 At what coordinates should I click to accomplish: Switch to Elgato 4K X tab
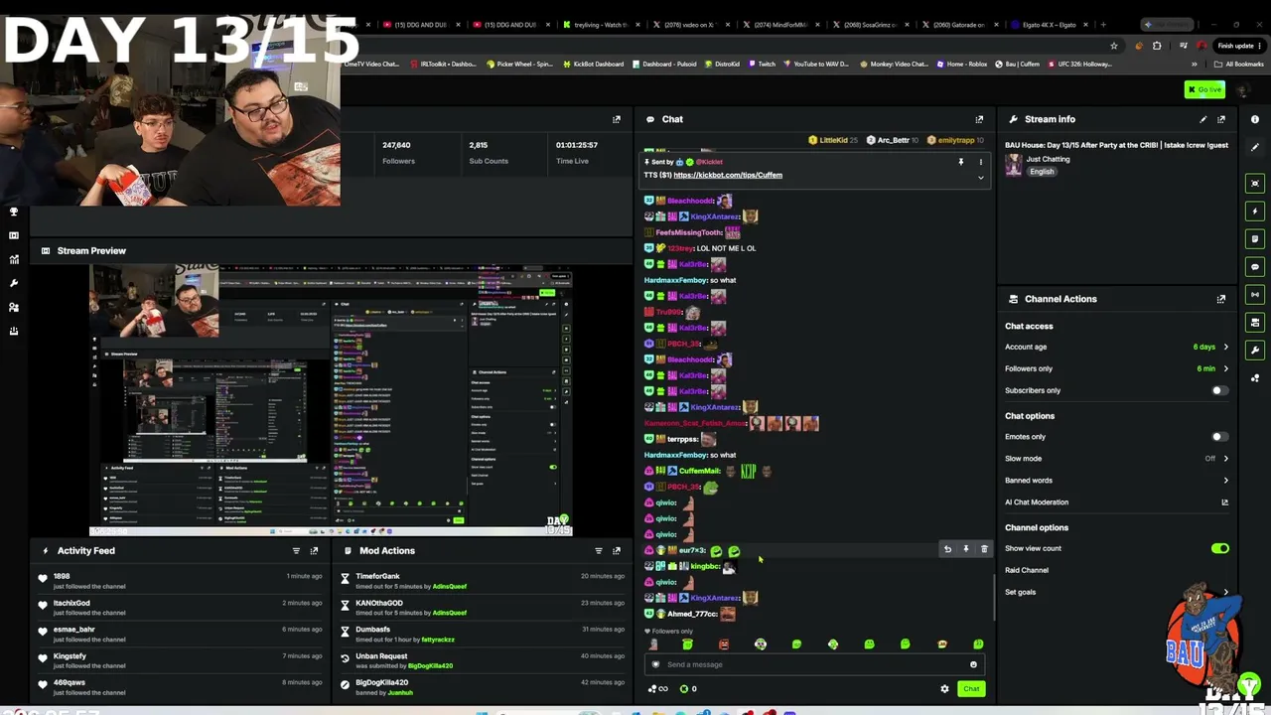tap(1049, 25)
